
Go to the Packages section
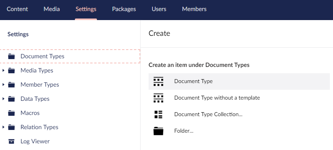pyautogui.click(x=124, y=9)
